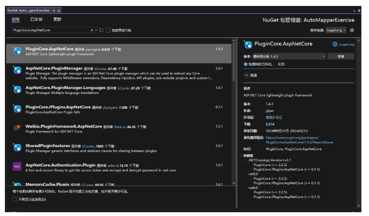The image size is (369, 216).
Task: Select the NuGet: Auto...pperExercise document tab
Action: pyautogui.click(x=28, y=10)
